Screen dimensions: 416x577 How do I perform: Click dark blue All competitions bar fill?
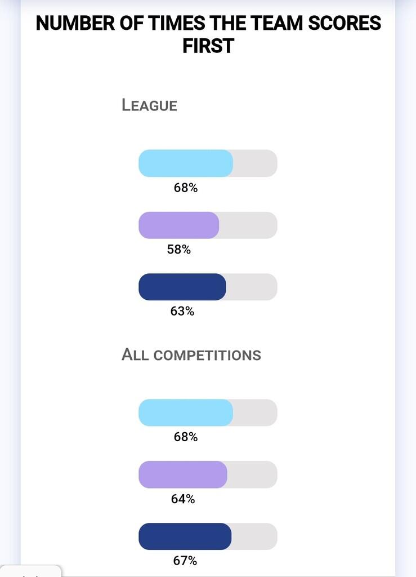[x=185, y=536]
